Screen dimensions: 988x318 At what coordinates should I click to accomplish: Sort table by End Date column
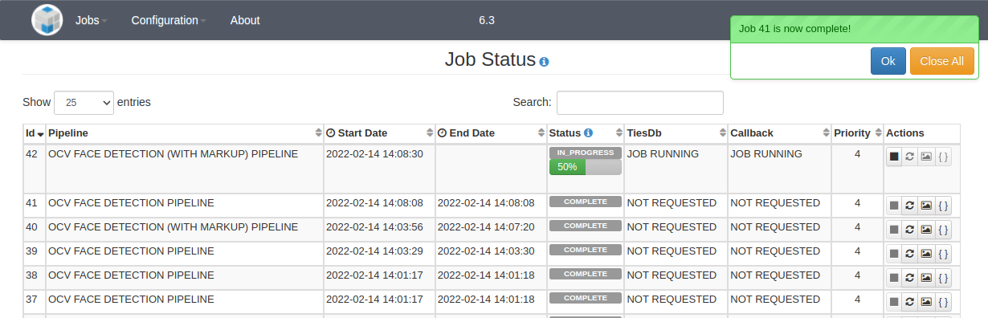tap(491, 133)
